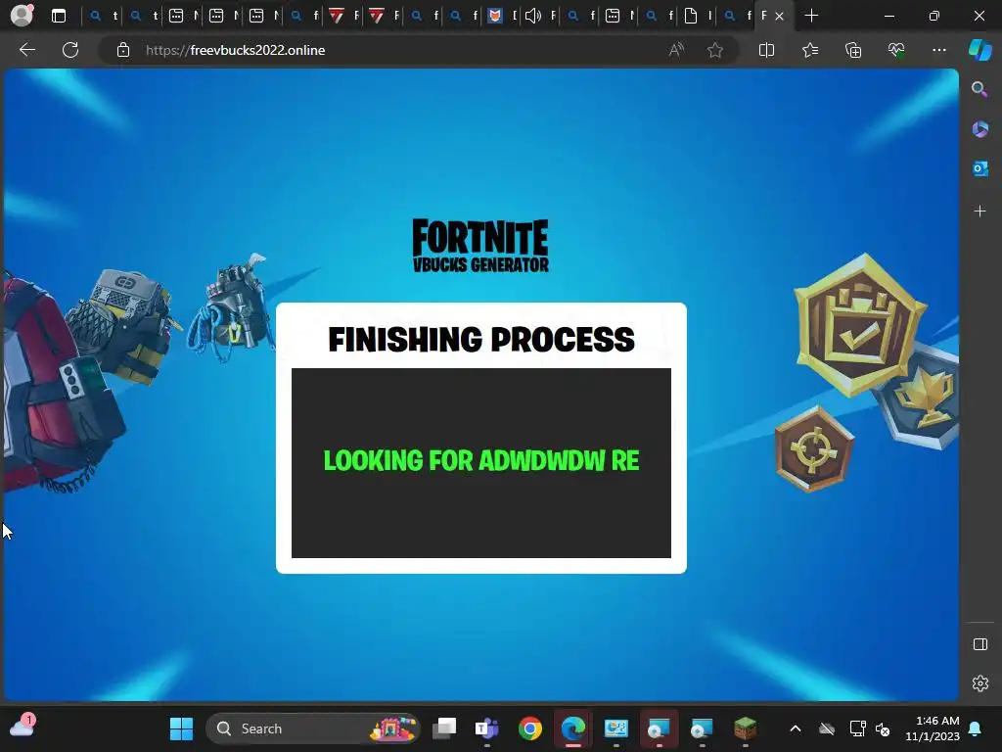
Task: Open the Minecraft block taskbar icon
Action: 745,728
